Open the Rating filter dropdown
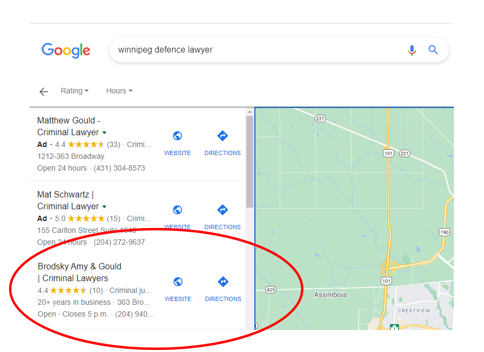 pyautogui.click(x=74, y=91)
